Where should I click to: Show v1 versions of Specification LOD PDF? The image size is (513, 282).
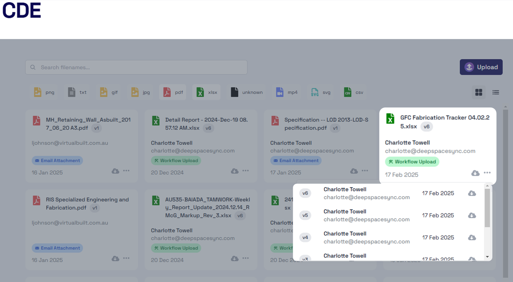click(x=335, y=128)
